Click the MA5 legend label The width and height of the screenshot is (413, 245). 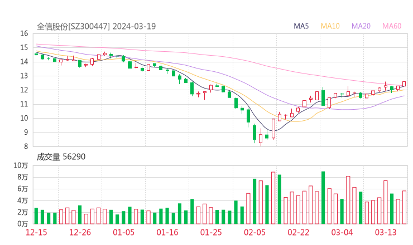click(301, 26)
